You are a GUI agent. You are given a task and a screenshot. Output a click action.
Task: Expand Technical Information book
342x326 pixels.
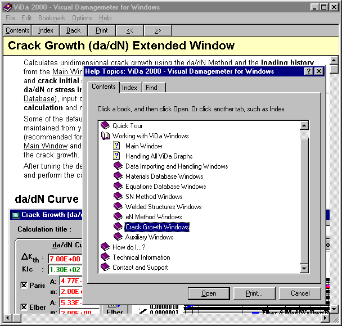tap(141, 257)
